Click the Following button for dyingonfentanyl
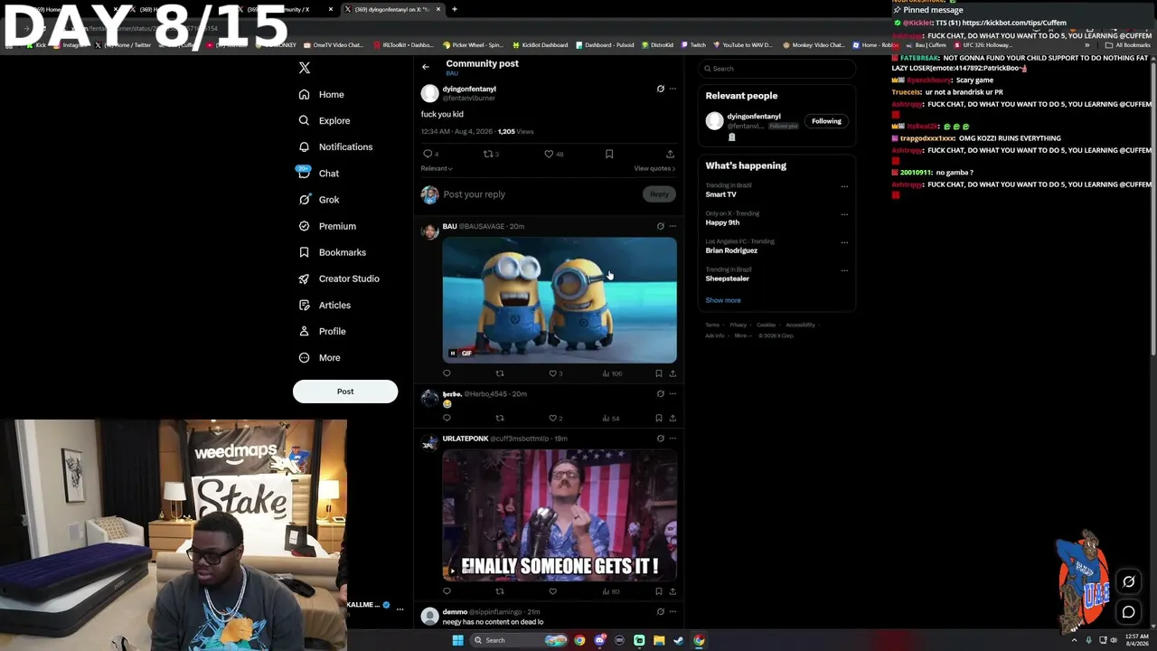The image size is (1157, 651). pos(826,121)
